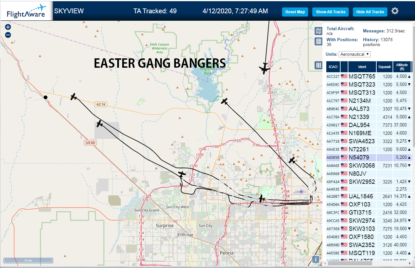Select the OXF1580 aircraft row
Image resolution: width=415 pixels, height=268 pixels.
(x=369, y=237)
